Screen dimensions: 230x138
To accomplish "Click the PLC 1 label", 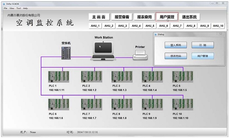I will click(53, 86).
